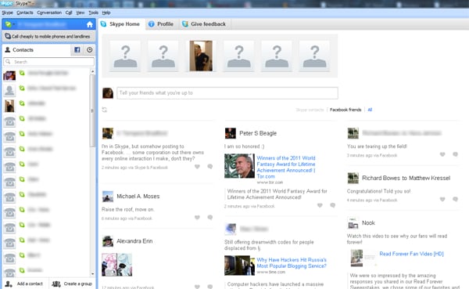The image size is (469, 289).
Task: Click the home icon in the profile bar
Action: 89,24
